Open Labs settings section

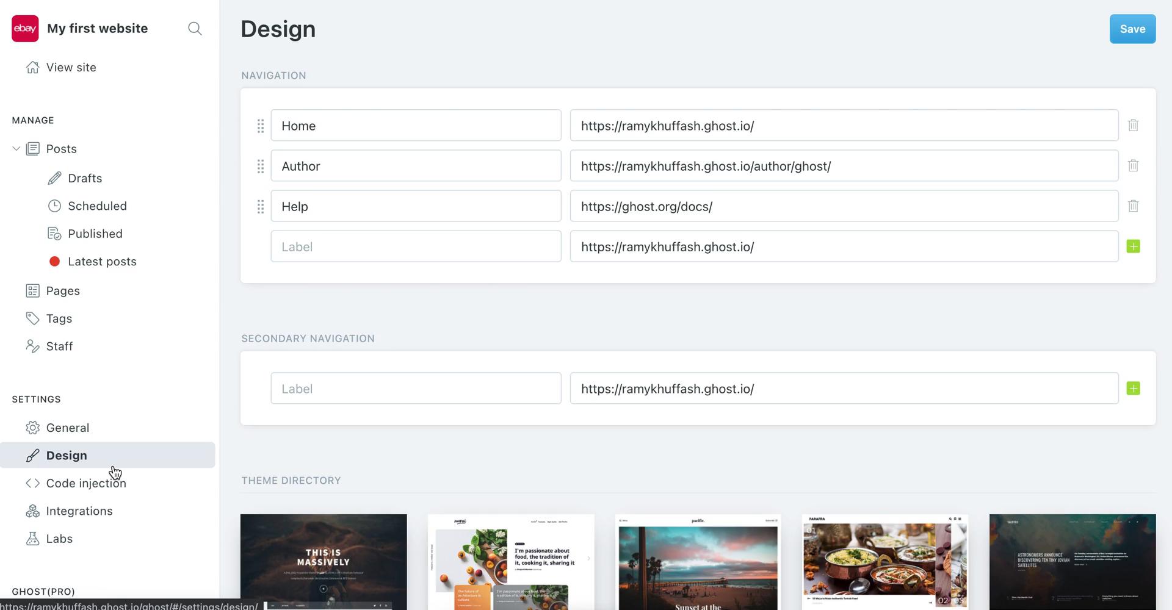click(59, 539)
